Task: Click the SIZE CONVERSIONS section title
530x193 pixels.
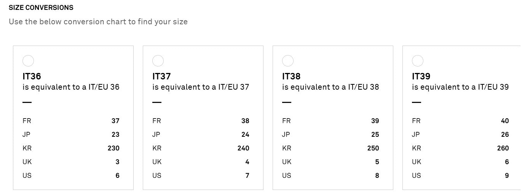Action: [41, 8]
